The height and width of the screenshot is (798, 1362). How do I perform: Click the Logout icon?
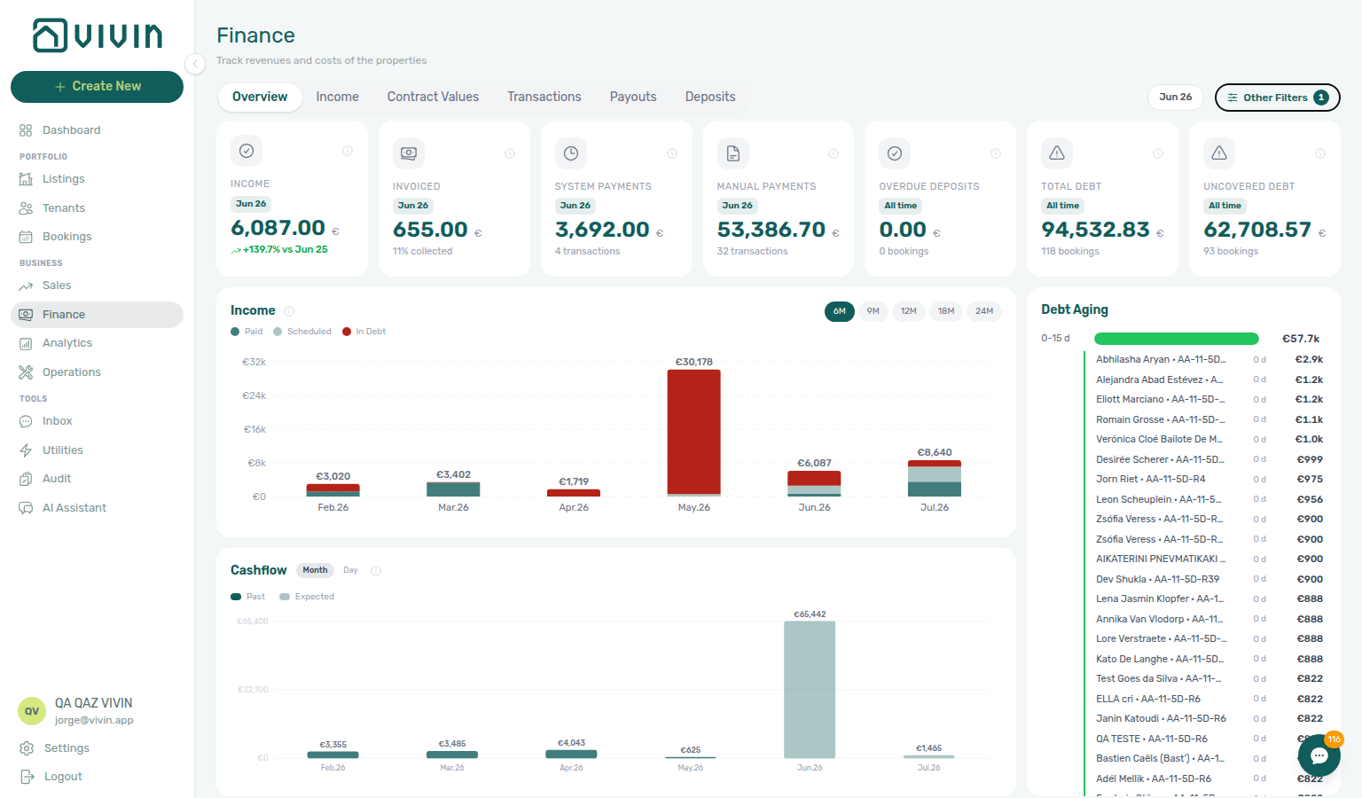(27, 777)
